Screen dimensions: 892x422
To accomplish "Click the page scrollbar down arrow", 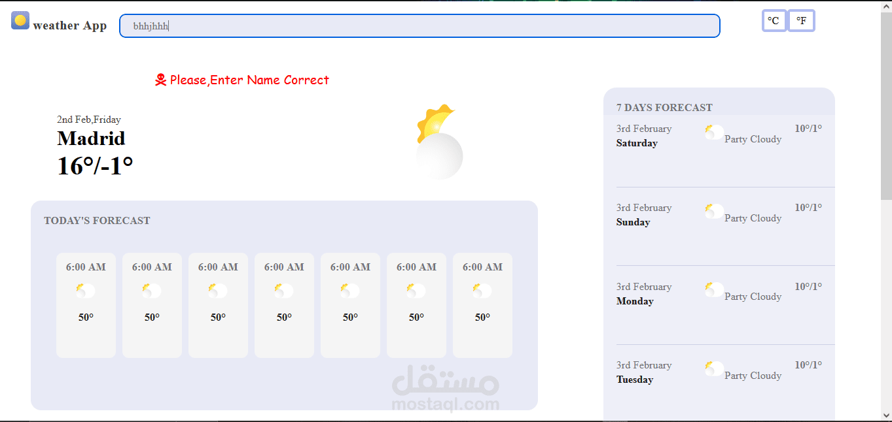I will 886,415.
